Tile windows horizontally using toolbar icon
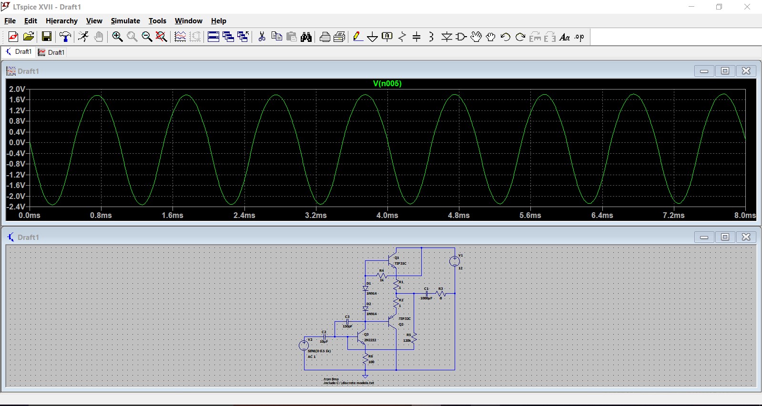 tap(213, 37)
